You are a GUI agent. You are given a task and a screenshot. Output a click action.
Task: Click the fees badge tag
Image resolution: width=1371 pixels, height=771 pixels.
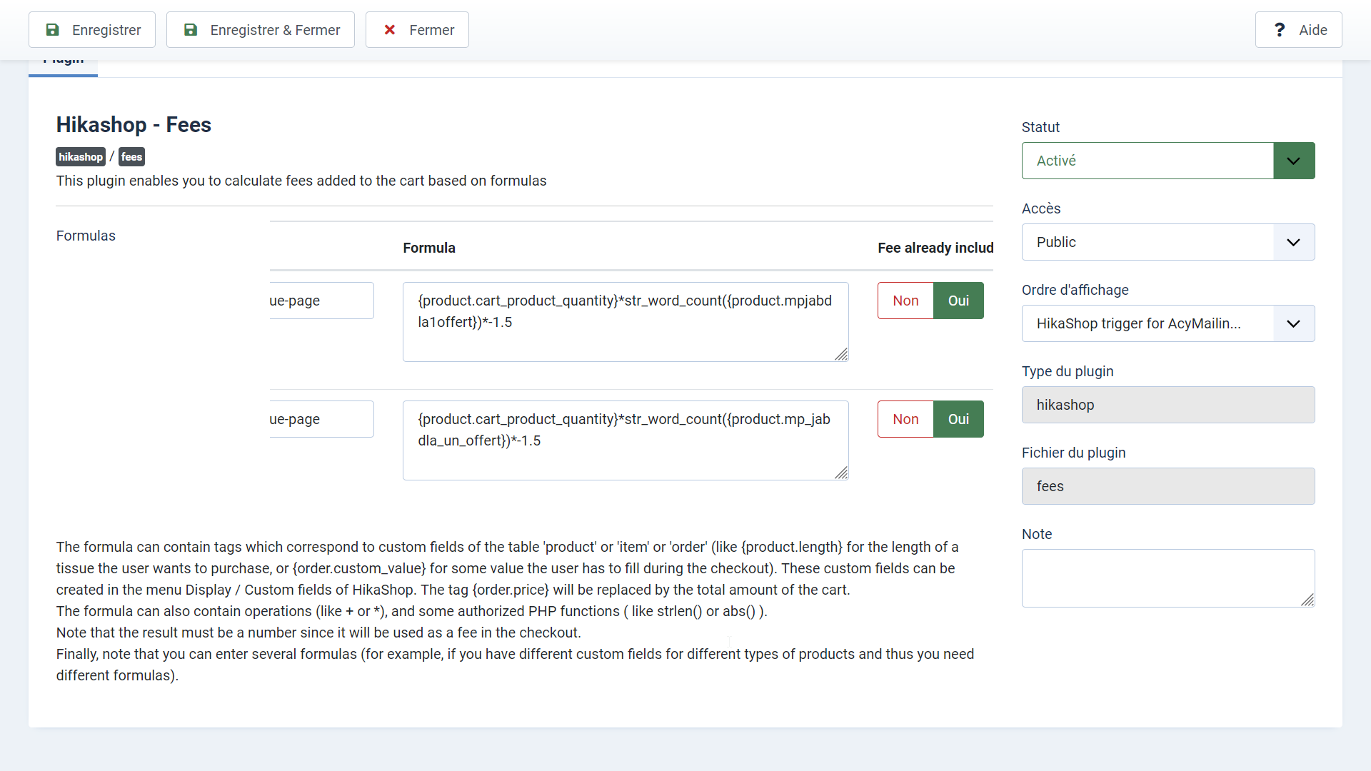tap(131, 157)
